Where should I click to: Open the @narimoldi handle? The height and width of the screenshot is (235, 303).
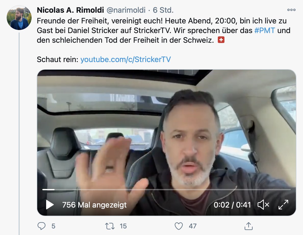(x=126, y=10)
